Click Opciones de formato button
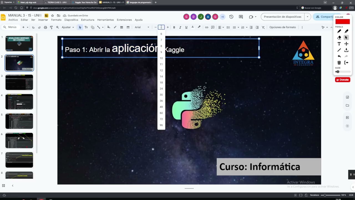The height and width of the screenshot is (200, 355). 283,27
